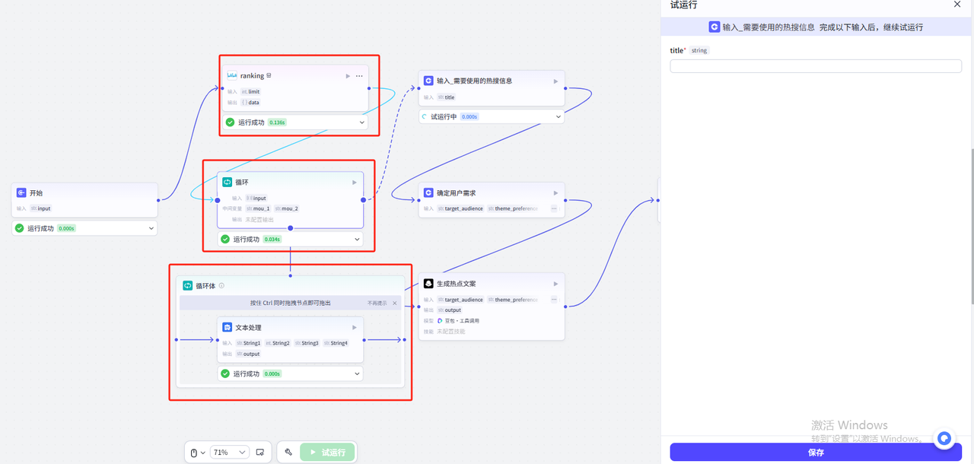This screenshot has width=974, height=464.
Task: Open the mouse interaction mode dropdown
Action: (197, 453)
